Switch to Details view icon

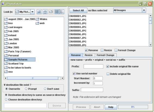[x=62, y=12]
